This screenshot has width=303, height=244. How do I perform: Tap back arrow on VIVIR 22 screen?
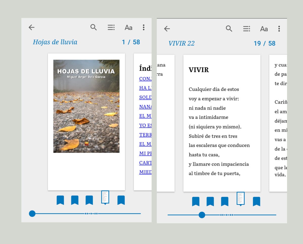pyautogui.click(x=167, y=29)
